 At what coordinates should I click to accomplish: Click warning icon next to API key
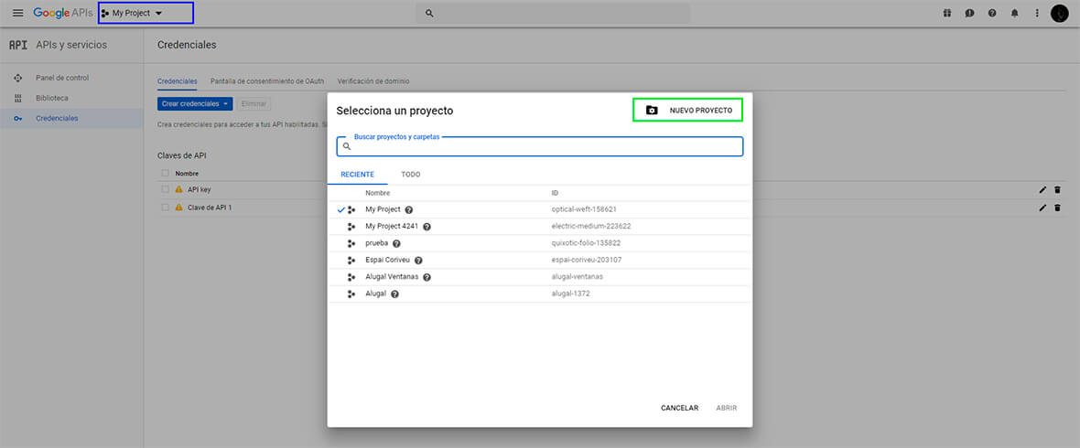[179, 189]
